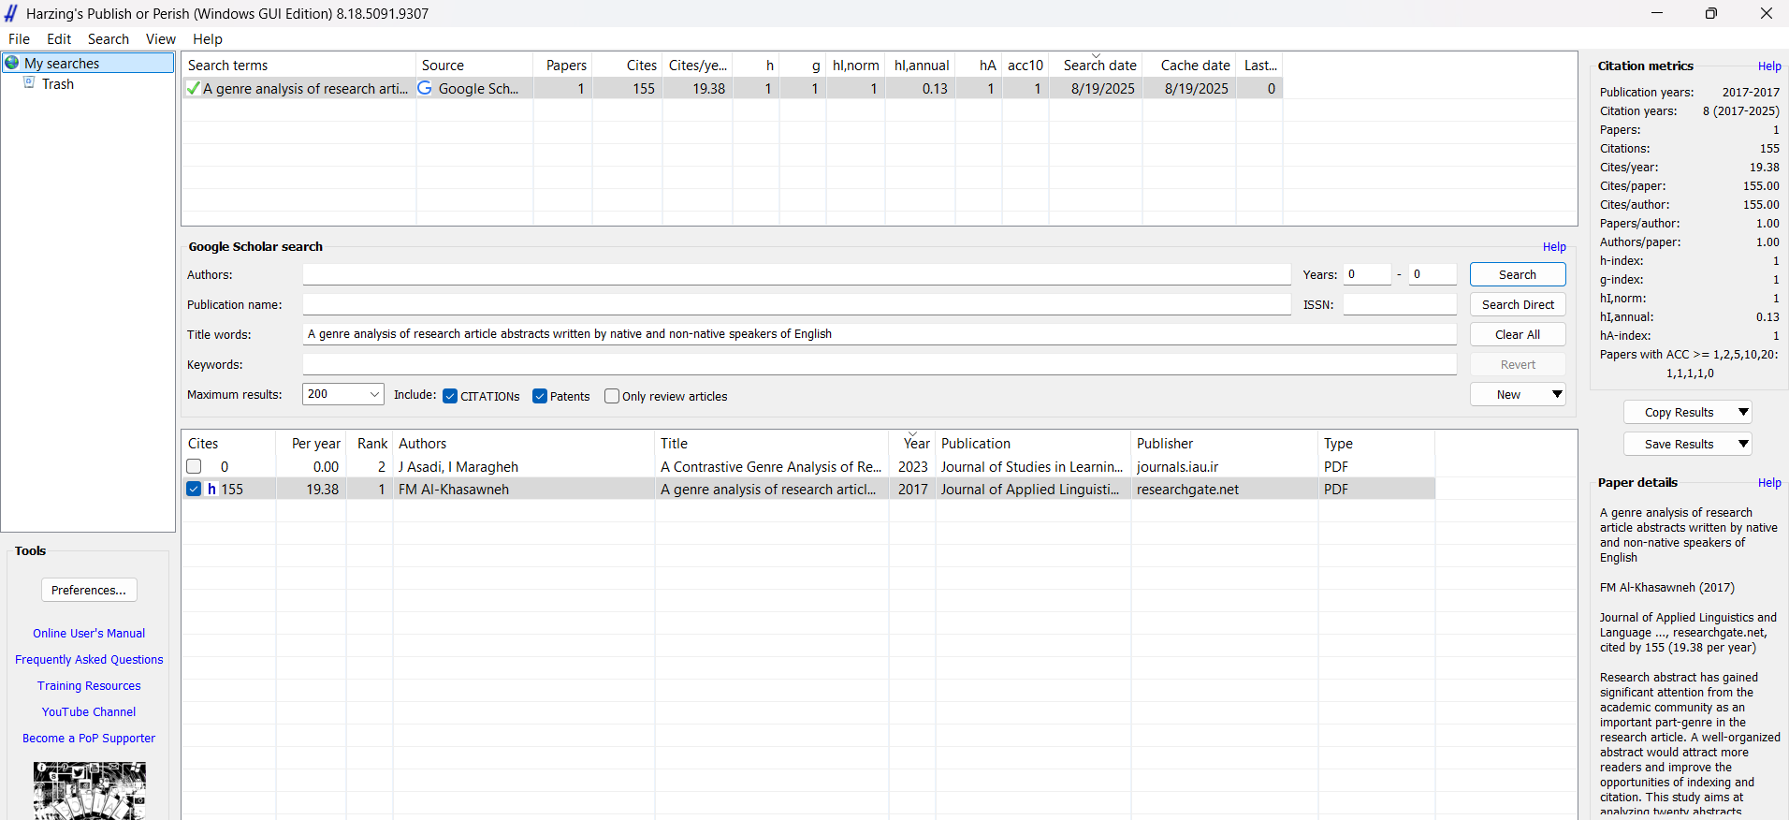Open the View menu

point(161,39)
